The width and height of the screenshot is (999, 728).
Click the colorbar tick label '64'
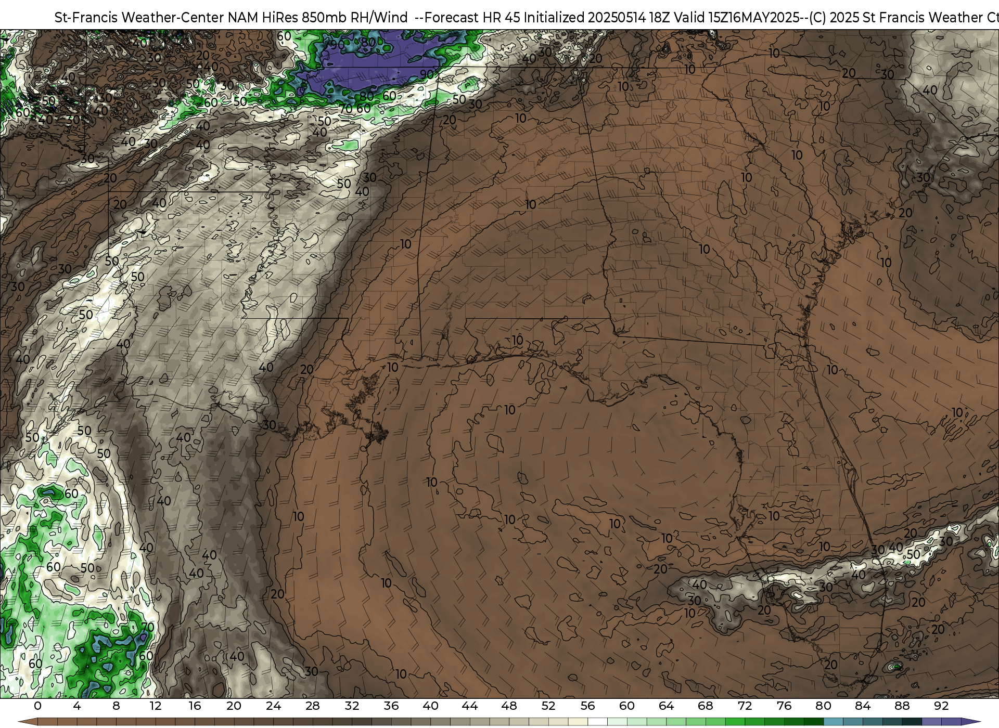(x=666, y=706)
